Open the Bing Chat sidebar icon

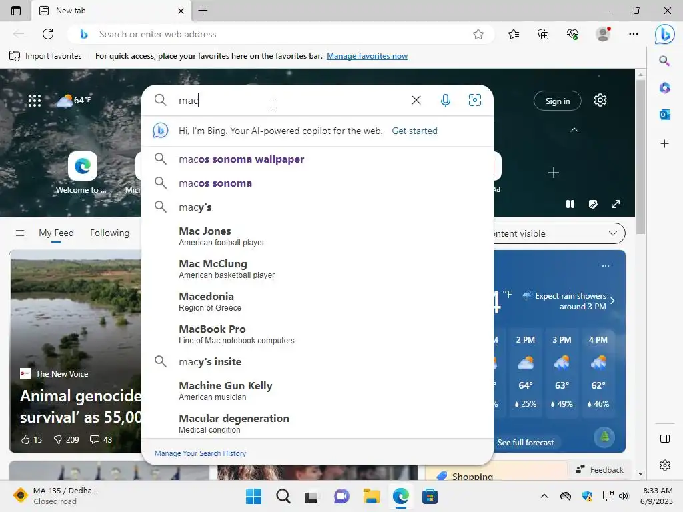coord(665,34)
